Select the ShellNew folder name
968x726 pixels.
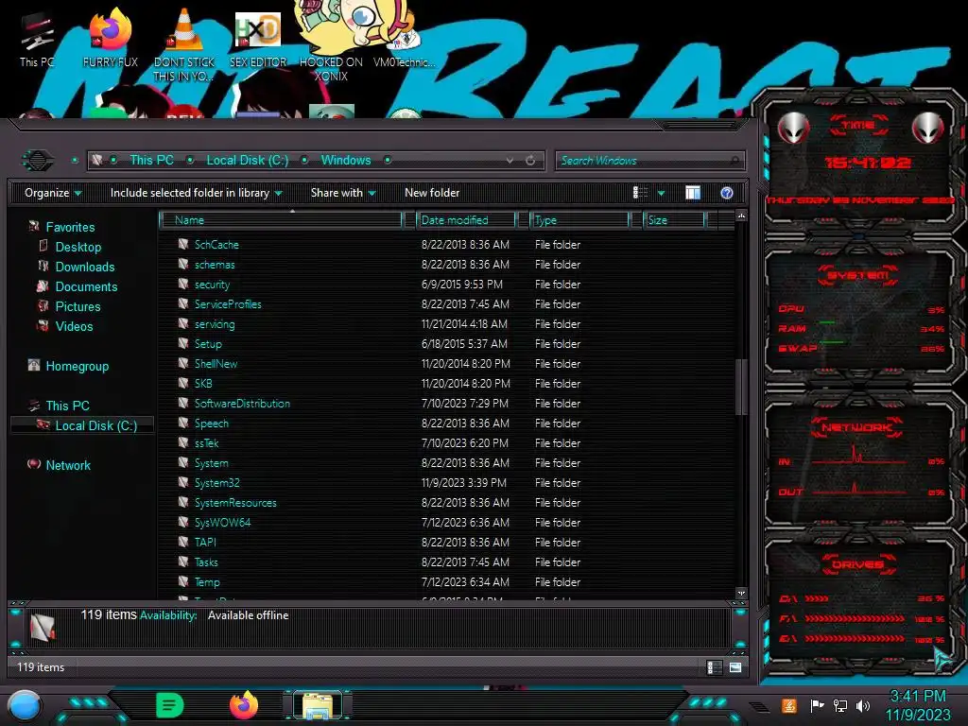[216, 364]
